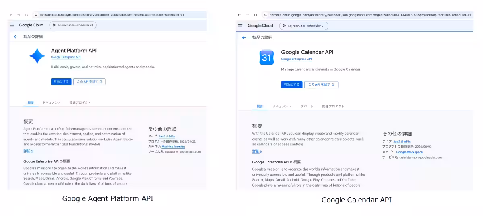This screenshot has width=483, height=216.
Task: Open project picker in Agent Platform window
Action: [x=73, y=25]
